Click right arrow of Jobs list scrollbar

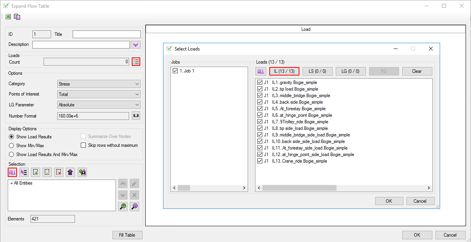tap(244, 188)
